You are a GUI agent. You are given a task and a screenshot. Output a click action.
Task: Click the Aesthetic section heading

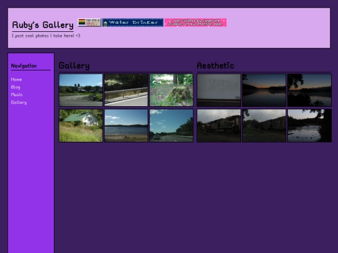215,66
